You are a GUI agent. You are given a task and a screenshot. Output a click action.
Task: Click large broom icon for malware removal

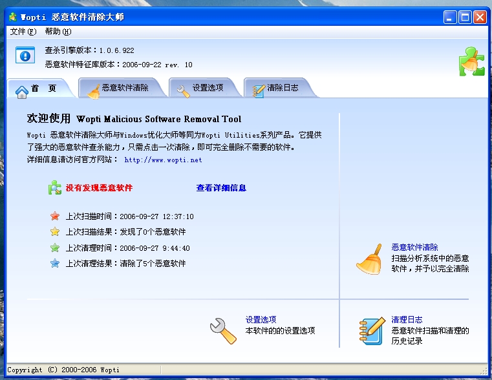tap(369, 259)
